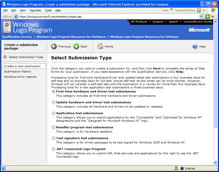The height and width of the screenshot is (172, 219).
Task: Click the Norton AntiVirus toolbar icon
Action: pos(199,10)
